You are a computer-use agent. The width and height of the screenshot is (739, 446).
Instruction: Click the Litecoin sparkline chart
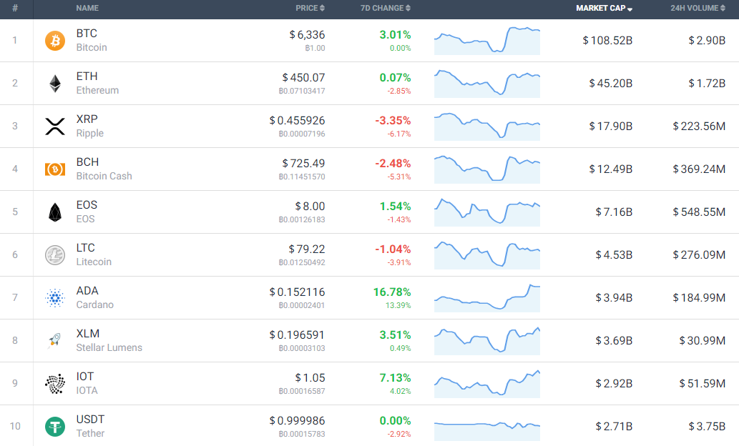click(487, 254)
